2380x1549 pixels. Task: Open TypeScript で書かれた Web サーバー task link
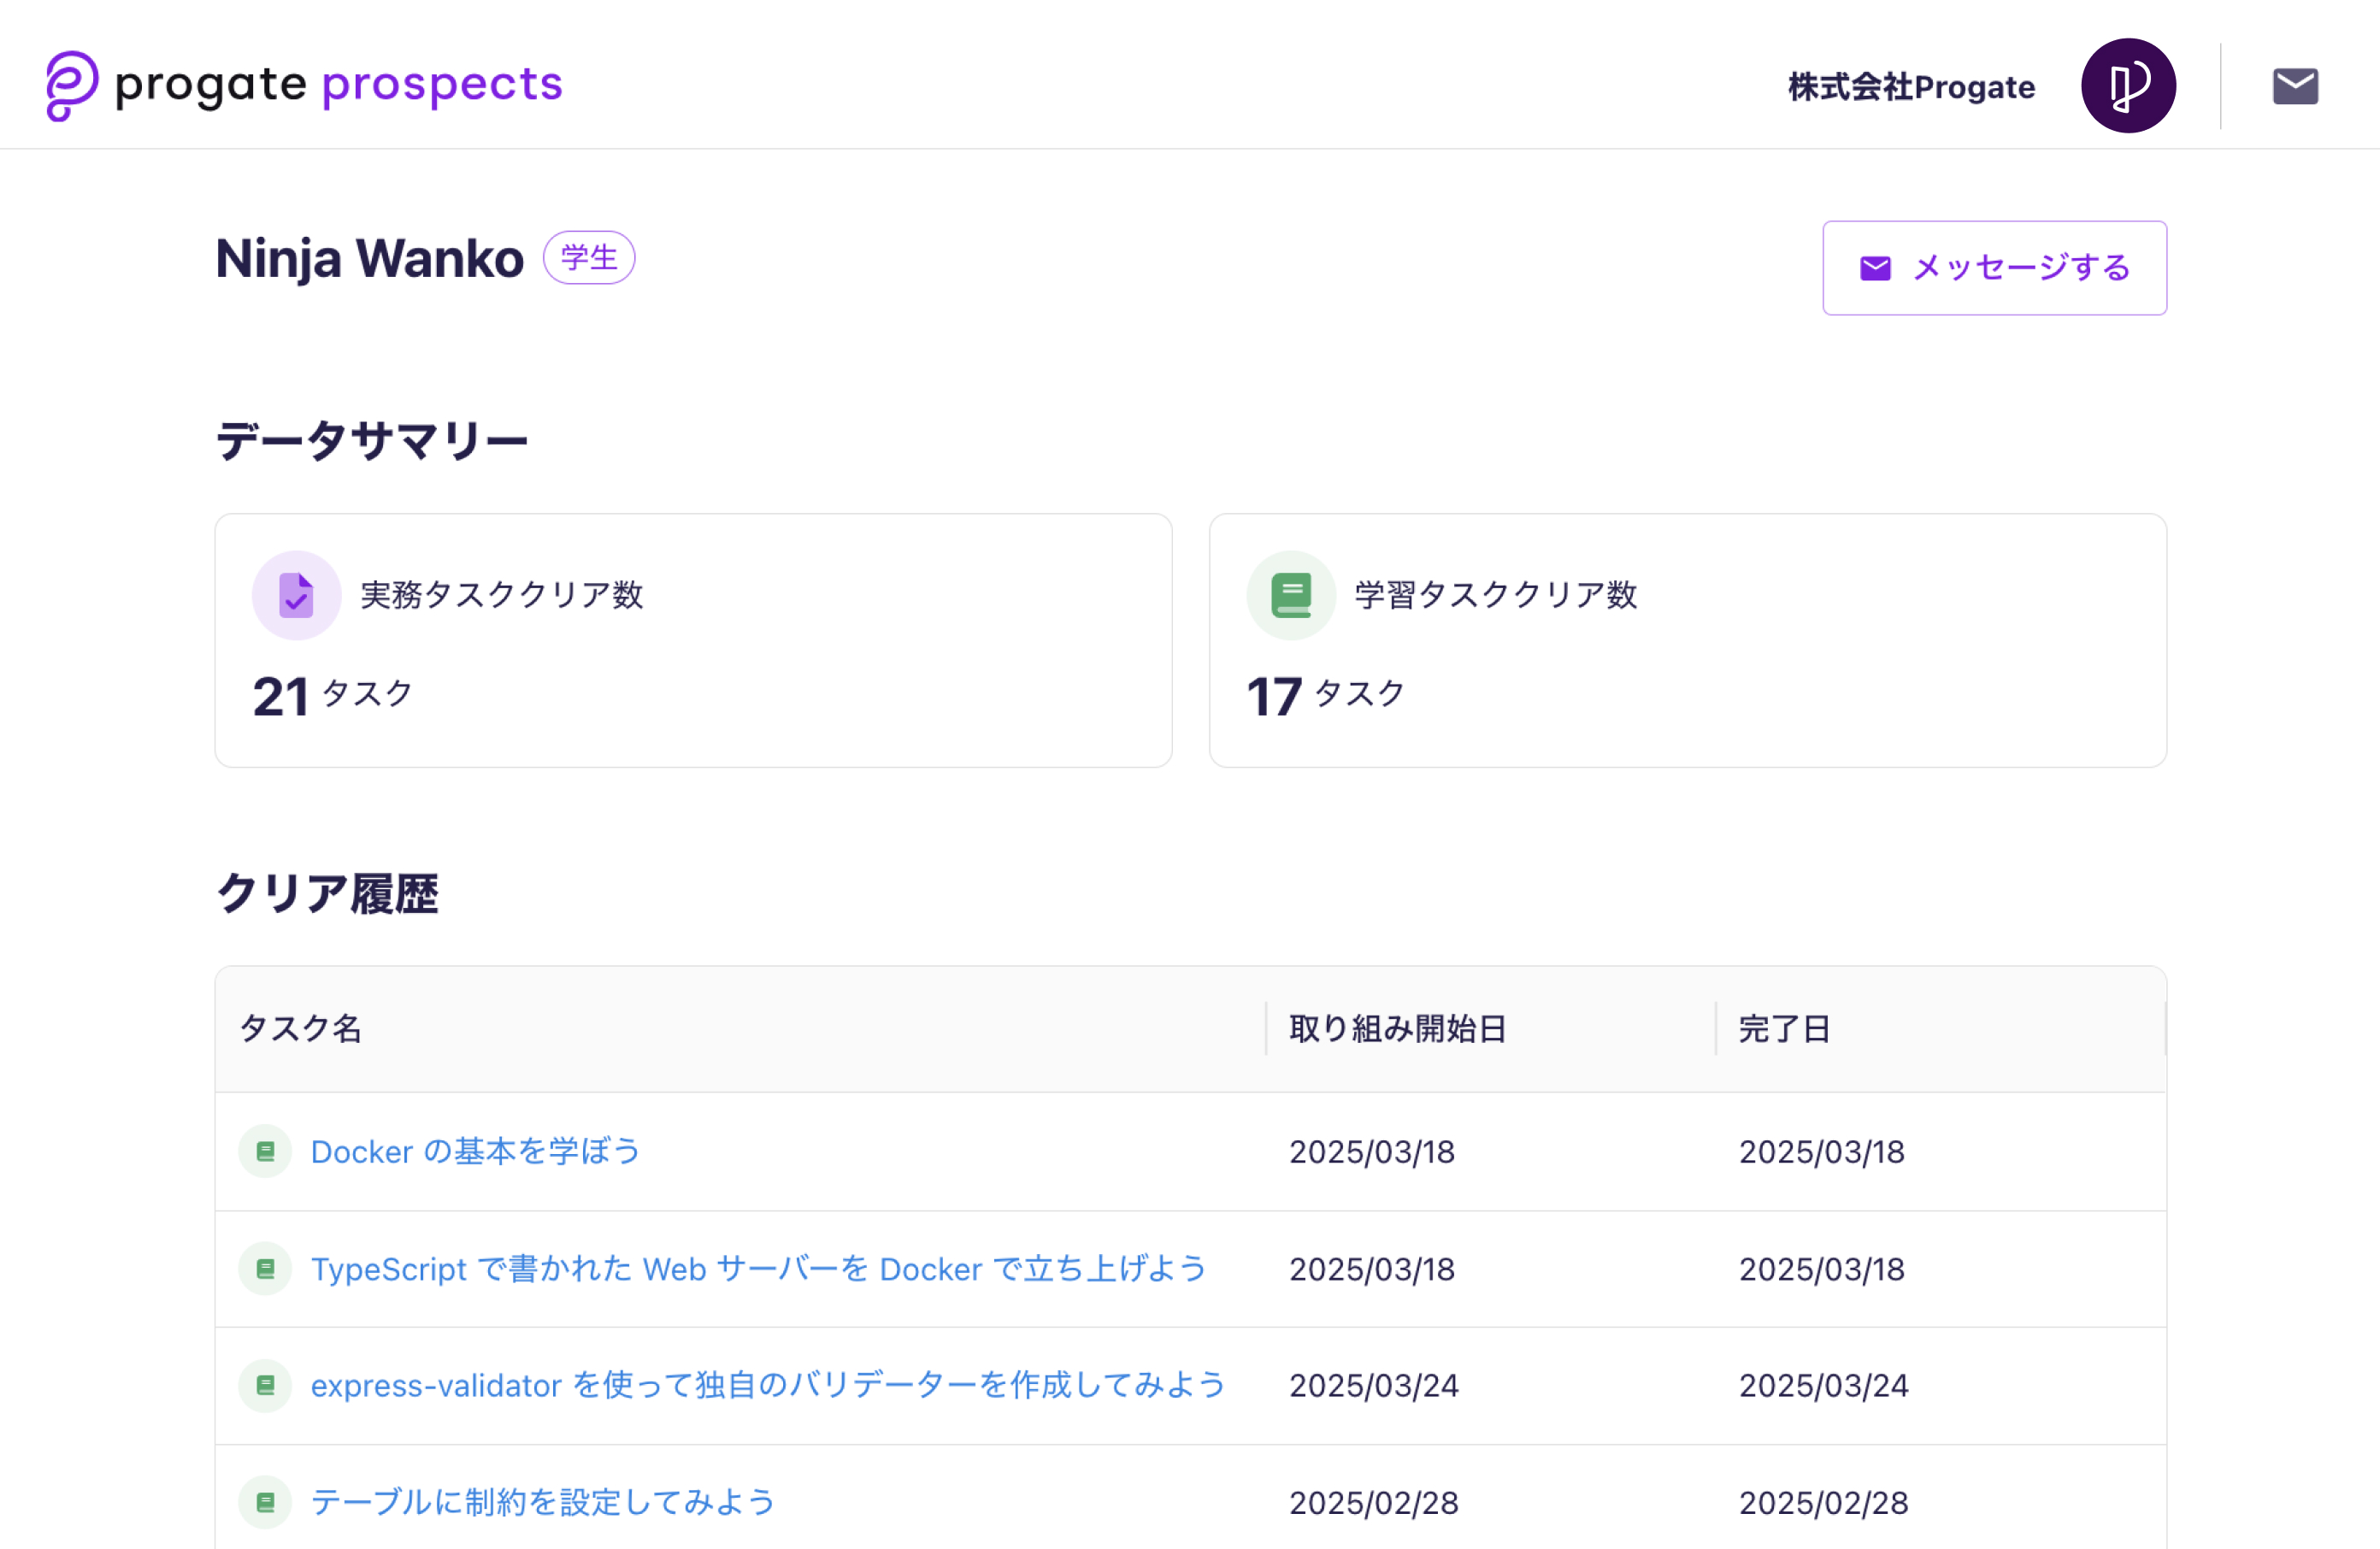tap(758, 1269)
